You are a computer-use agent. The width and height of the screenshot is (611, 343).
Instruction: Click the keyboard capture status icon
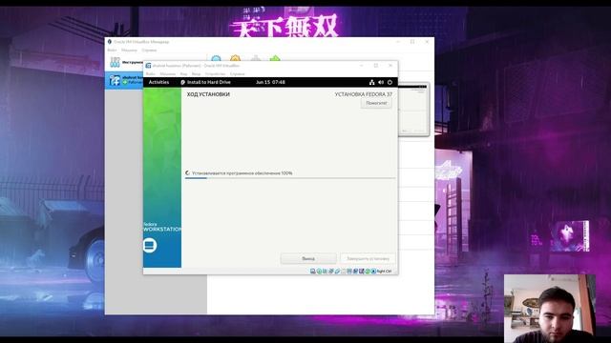pyautogui.click(x=373, y=271)
